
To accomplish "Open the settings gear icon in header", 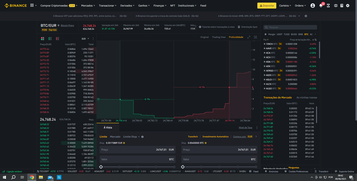I will coord(348,6).
